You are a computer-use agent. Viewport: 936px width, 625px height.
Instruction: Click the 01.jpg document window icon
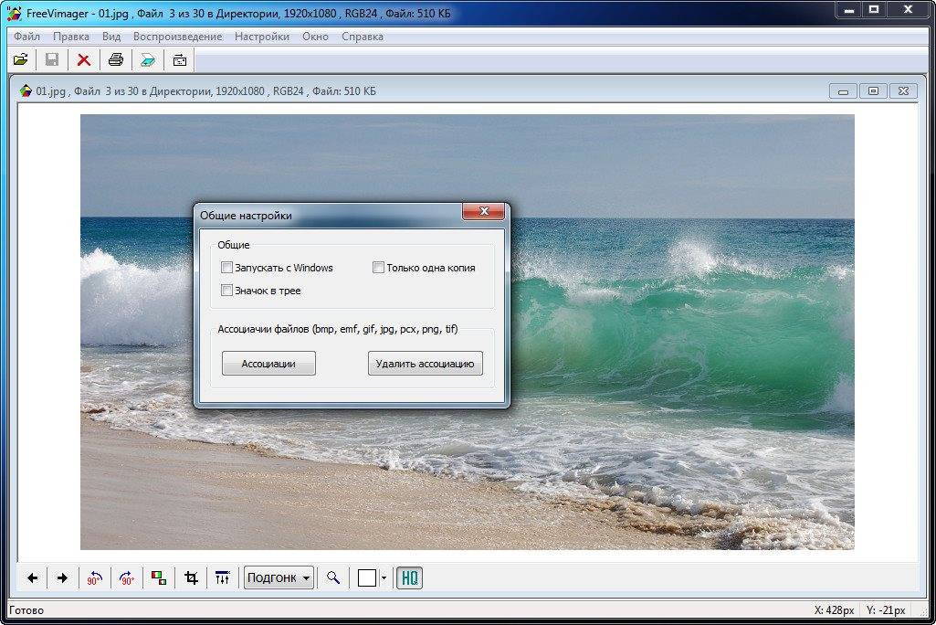(26, 90)
